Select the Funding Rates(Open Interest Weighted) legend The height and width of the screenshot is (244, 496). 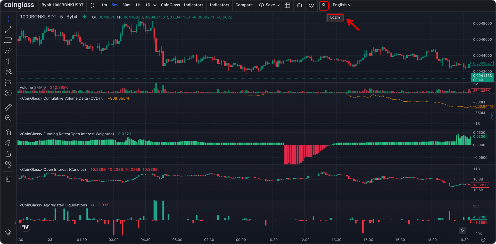[x=67, y=134]
